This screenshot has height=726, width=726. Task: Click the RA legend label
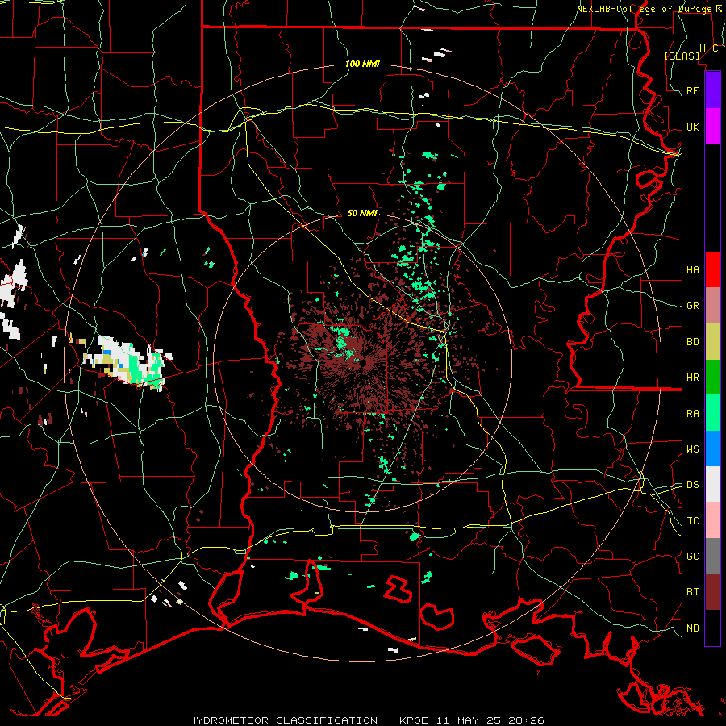point(692,414)
